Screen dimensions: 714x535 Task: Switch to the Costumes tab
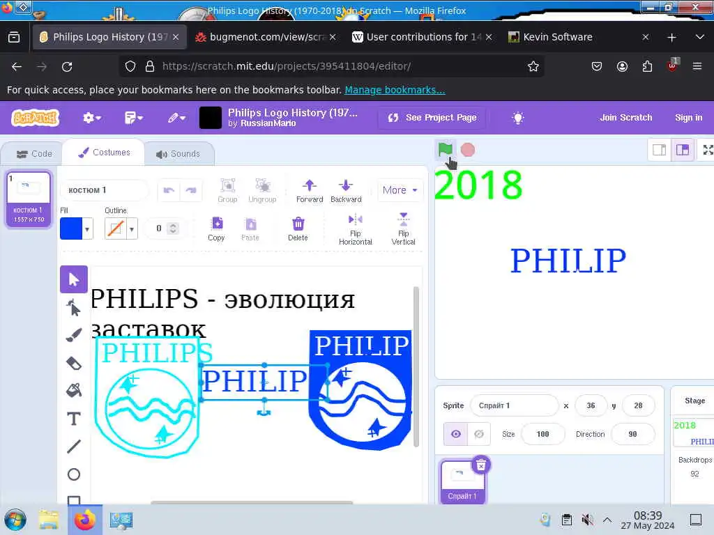point(104,153)
